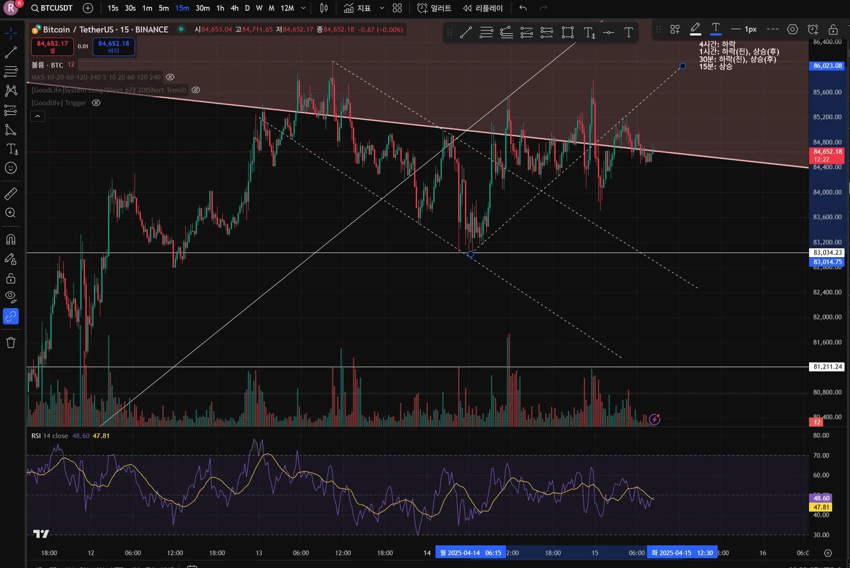Viewport: 850px width, 568px height.
Task: Switch to 1h interval
Action: [x=220, y=8]
